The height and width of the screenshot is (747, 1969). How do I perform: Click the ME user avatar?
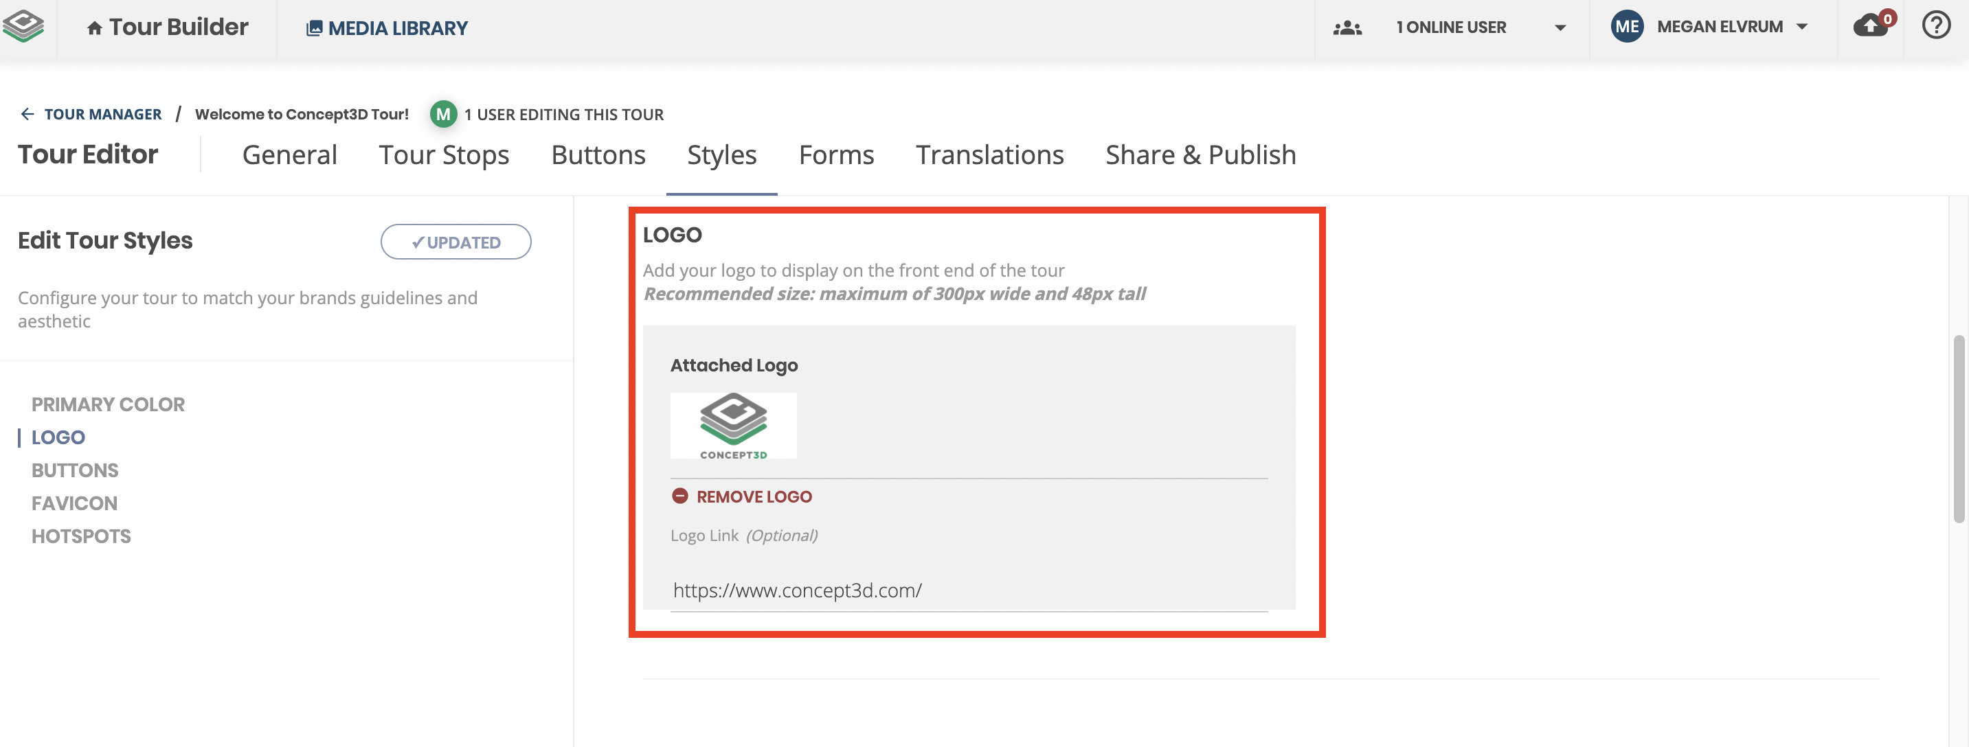[1627, 27]
